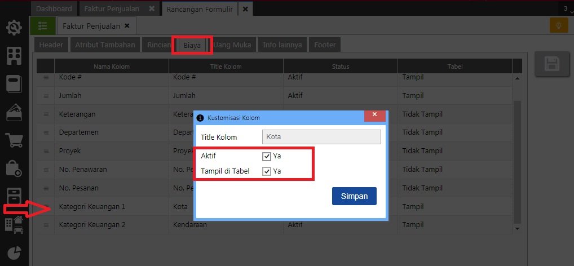Screen dimensions: 574x266
Task: Uncheck the Aktif checkbox
Action: (x=267, y=156)
